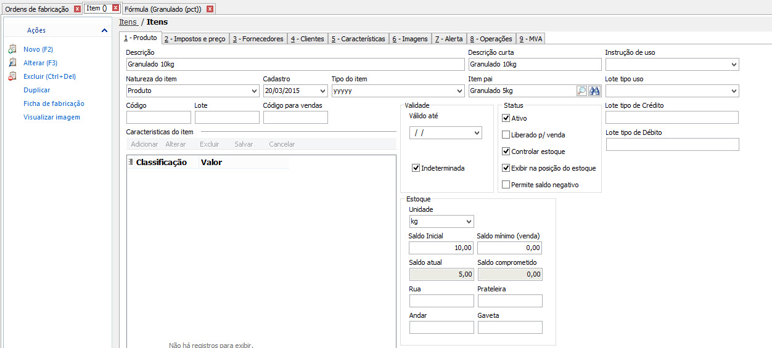
Task: Click the binoculars search icon beside Item pai
Action: [x=594, y=91]
